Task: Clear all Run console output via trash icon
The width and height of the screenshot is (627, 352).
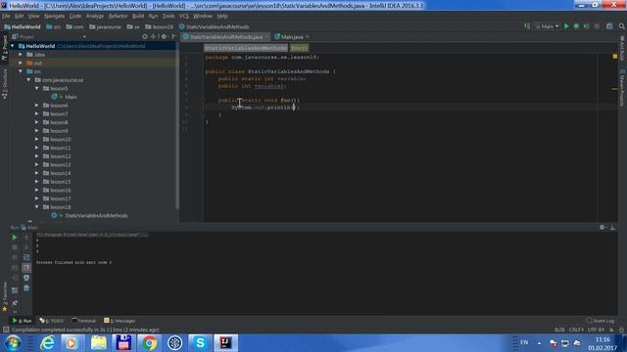Action: pyautogui.click(x=26, y=287)
